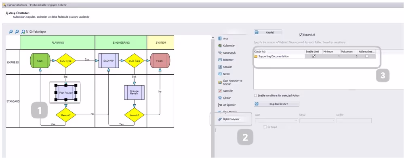Click the Klasör Adı column header
The width and height of the screenshot is (404, 158).
[279, 52]
